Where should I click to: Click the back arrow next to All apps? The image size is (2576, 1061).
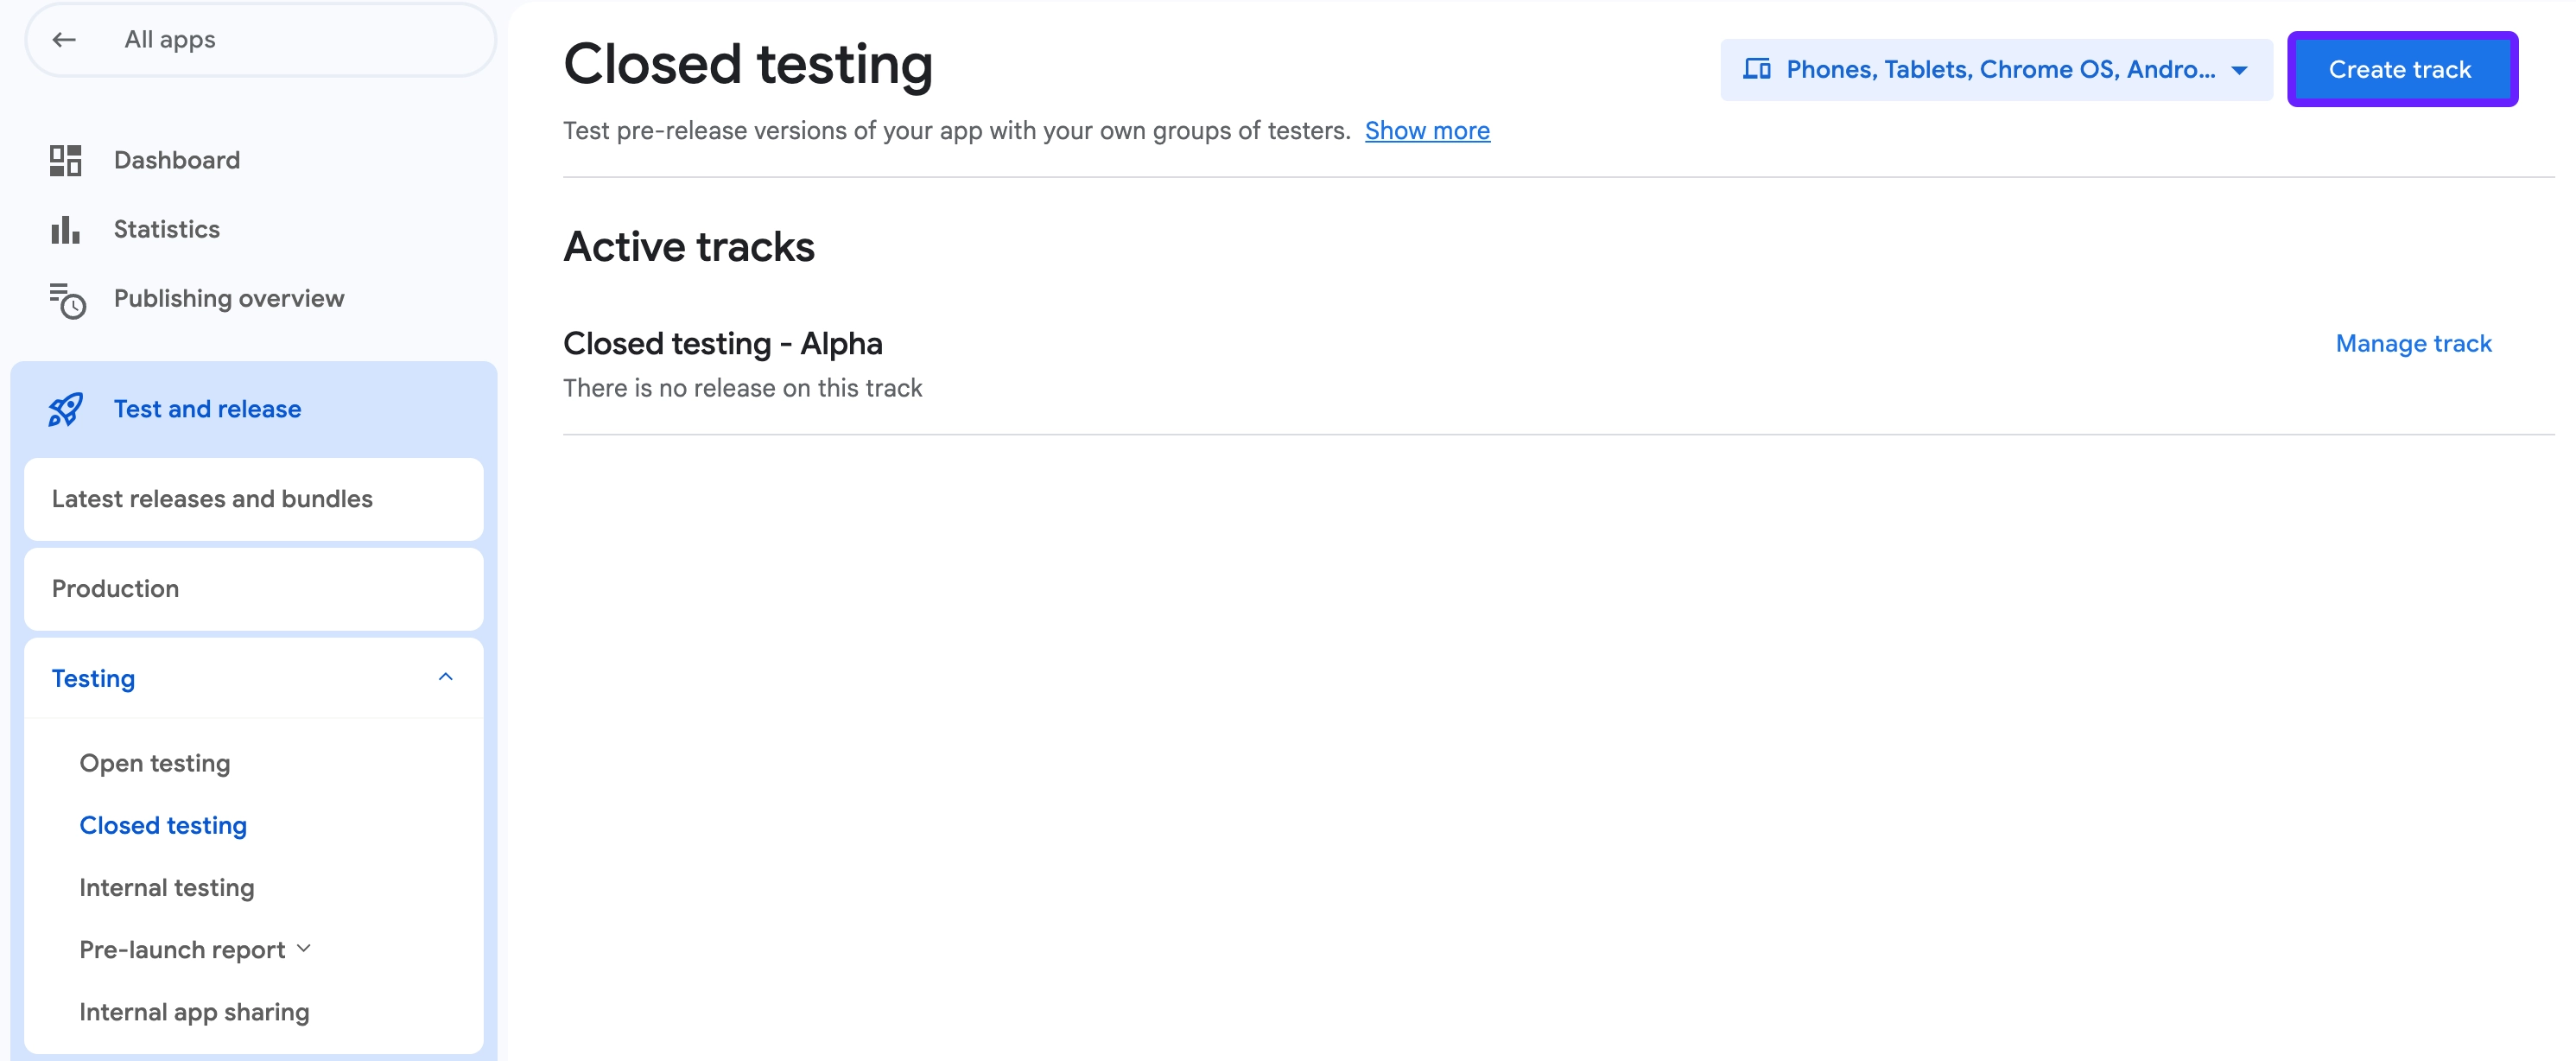(x=65, y=39)
